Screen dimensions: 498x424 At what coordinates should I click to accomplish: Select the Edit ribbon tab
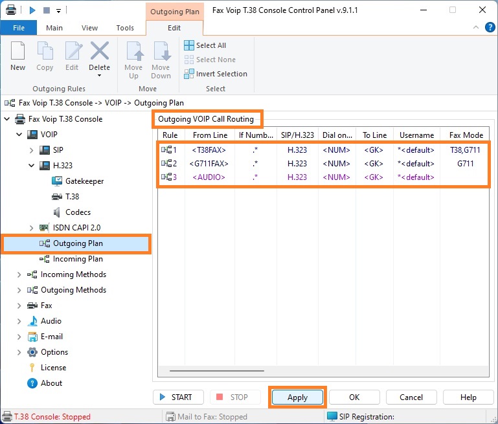click(x=174, y=28)
